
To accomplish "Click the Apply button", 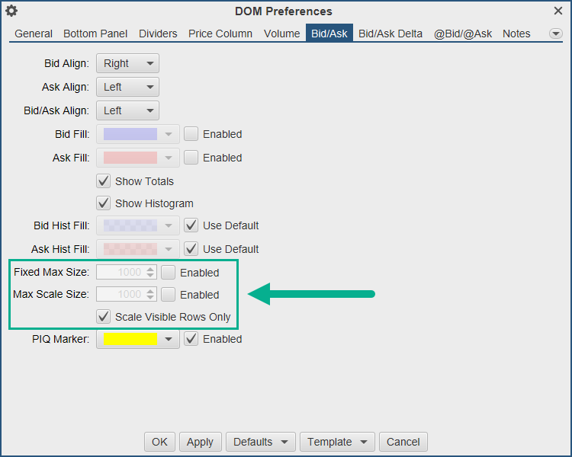I will 200,442.
